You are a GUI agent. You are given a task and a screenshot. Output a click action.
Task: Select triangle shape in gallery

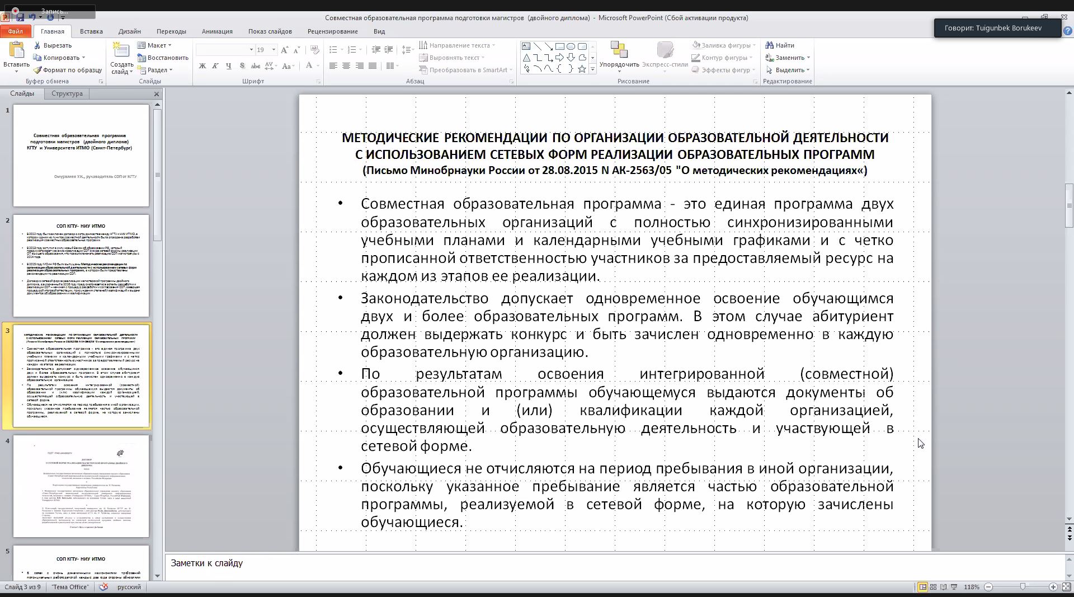(526, 58)
